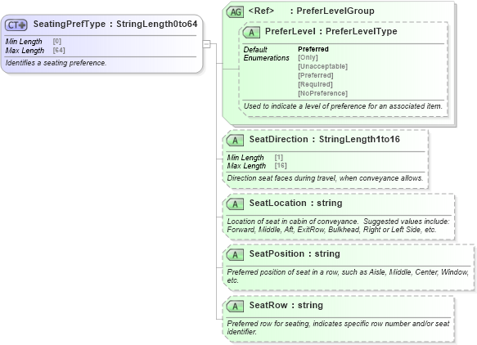Click the A icon beside SeatDirection
477x345 pixels.
(235, 140)
